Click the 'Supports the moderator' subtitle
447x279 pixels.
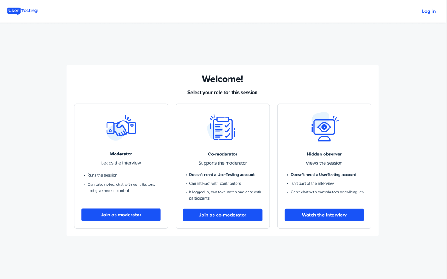coord(222,163)
